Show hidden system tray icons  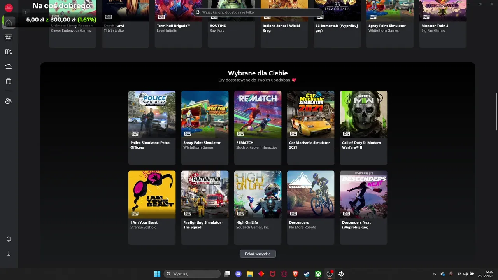(x=435, y=274)
